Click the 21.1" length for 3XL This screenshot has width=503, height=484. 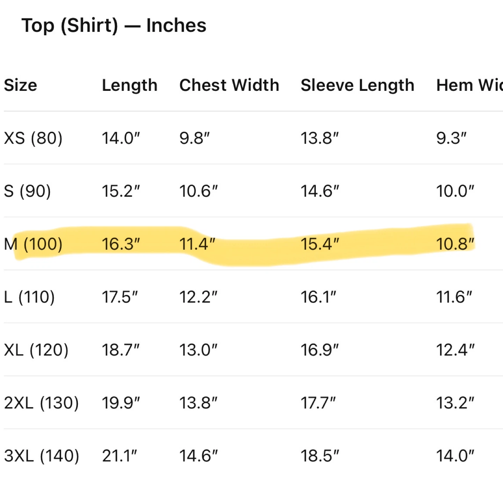click(x=119, y=456)
